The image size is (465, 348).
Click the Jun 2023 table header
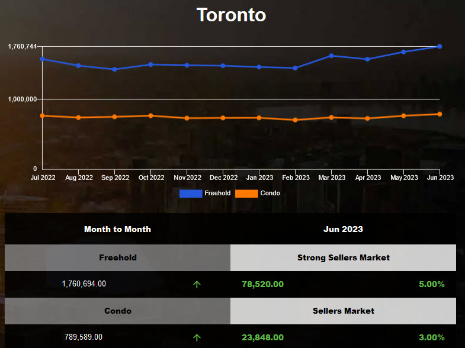[x=343, y=229]
